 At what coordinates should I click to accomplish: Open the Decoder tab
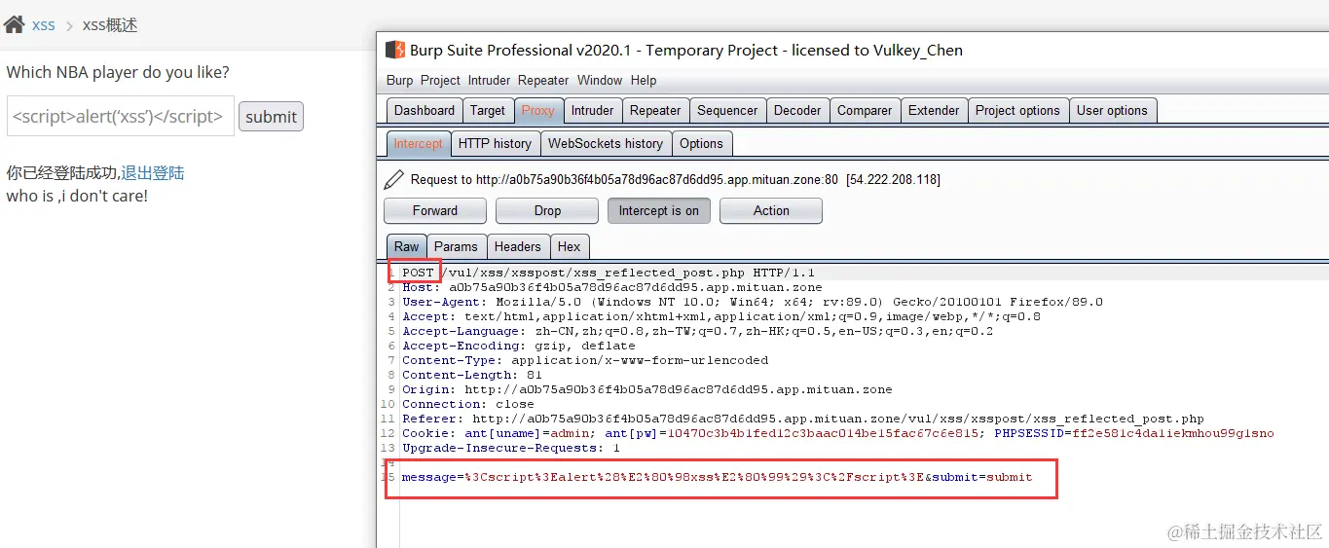click(797, 110)
